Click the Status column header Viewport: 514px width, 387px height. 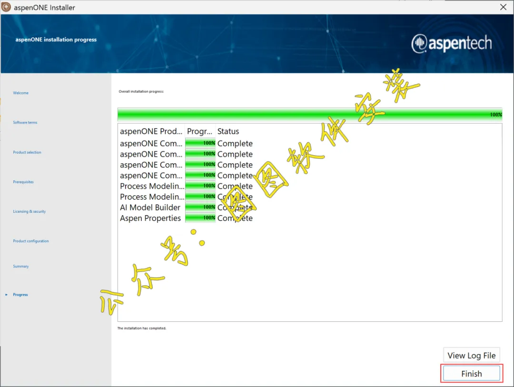(x=228, y=131)
